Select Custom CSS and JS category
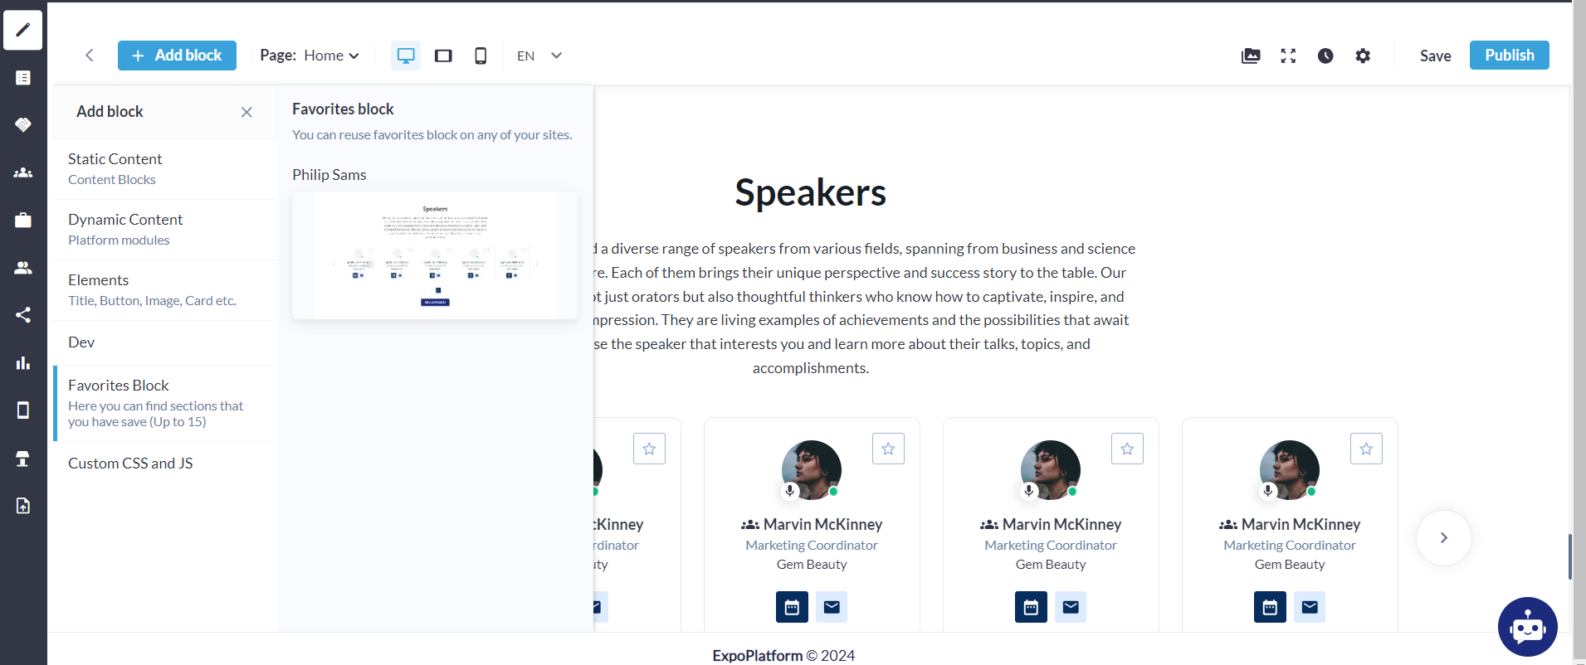This screenshot has width=1586, height=665. (165, 464)
